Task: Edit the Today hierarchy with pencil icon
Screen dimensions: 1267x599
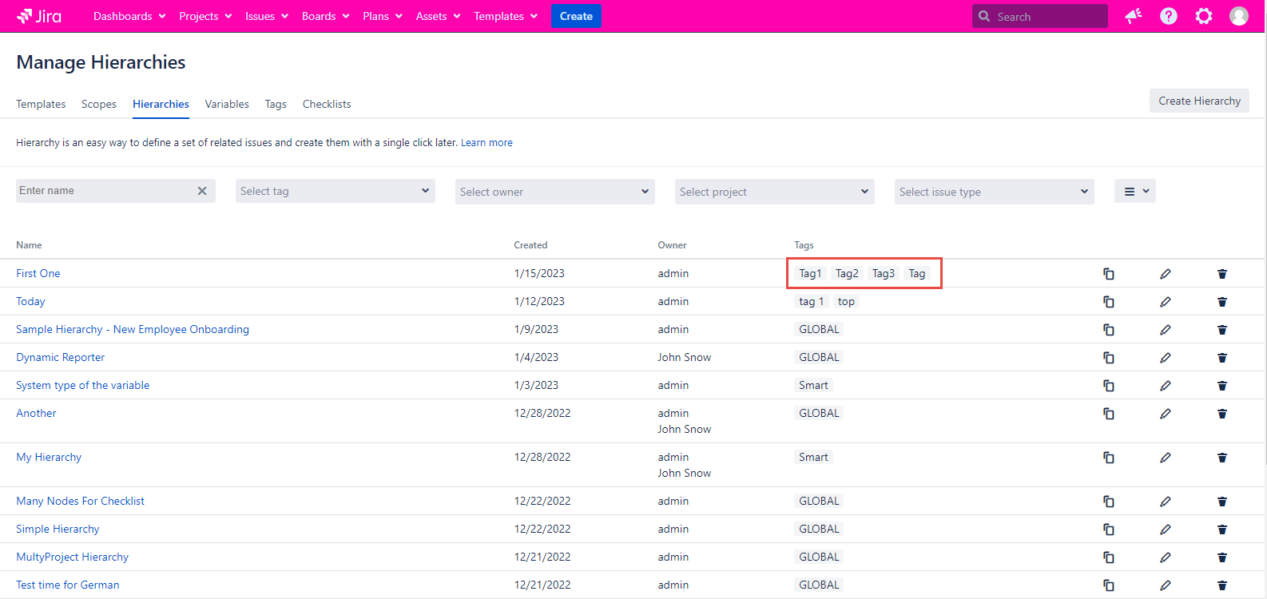Action: coord(1166,302)
